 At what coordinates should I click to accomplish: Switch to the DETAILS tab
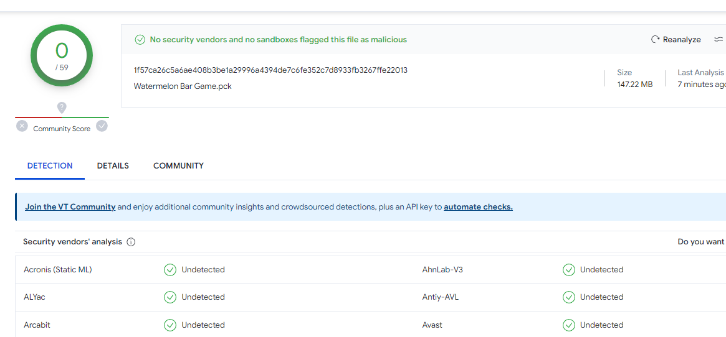[113, 166]
